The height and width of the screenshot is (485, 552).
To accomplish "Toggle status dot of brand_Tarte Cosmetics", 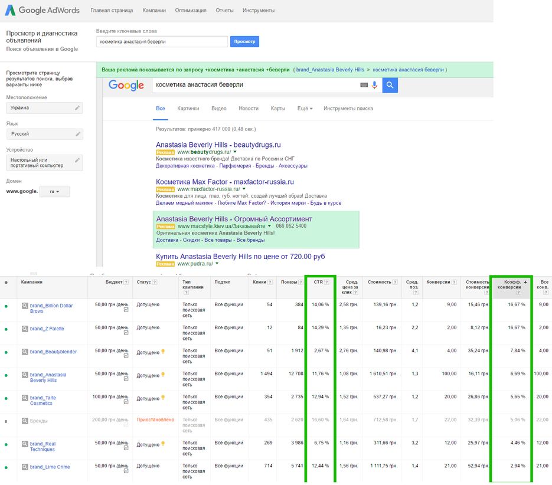I will click(x=6, y=398).
